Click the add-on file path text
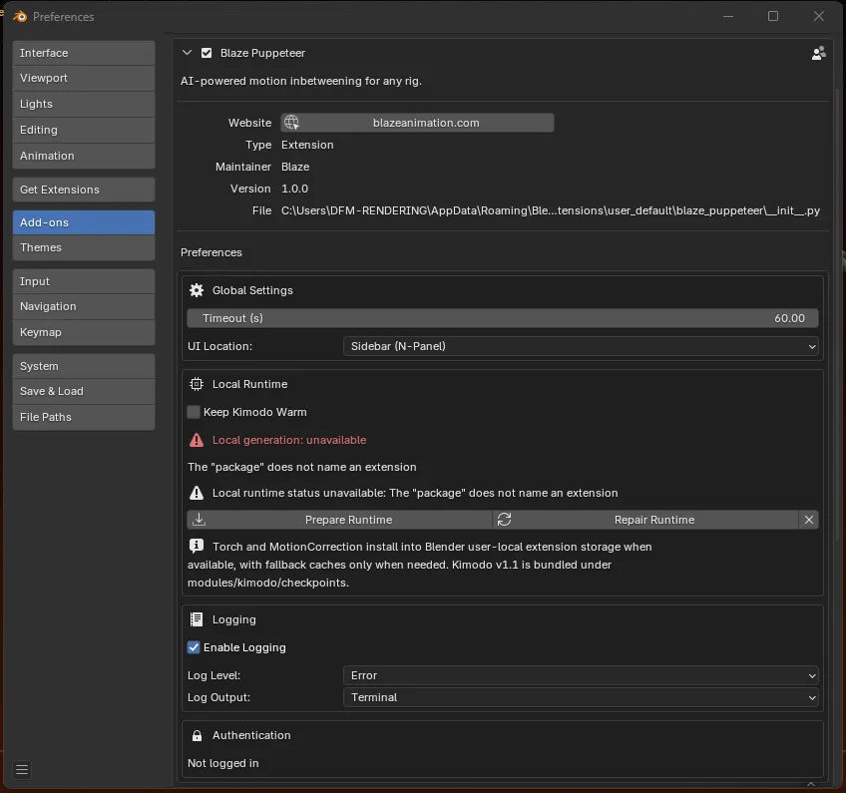 point(551,210)
